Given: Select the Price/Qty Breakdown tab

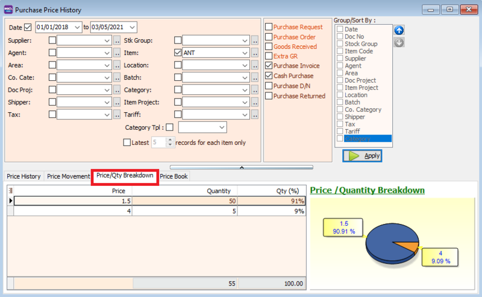Looking at the screenshot, I should (x=125, y=175).
